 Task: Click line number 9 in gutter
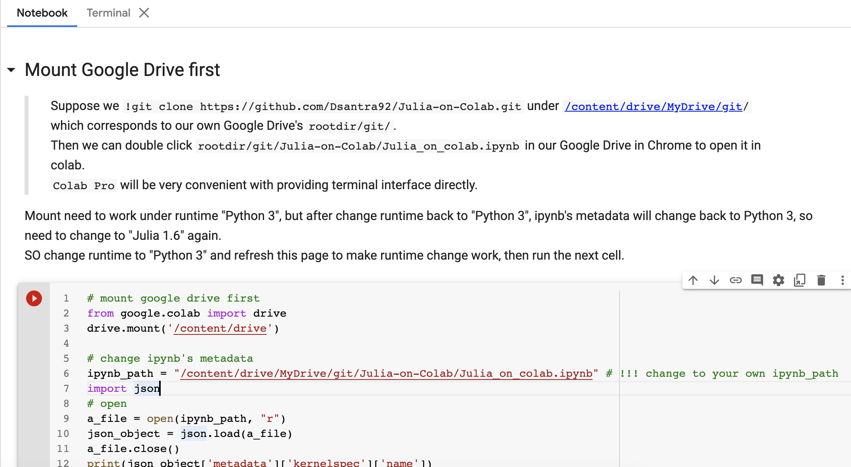pyautogui.click(x=66, y=419)
